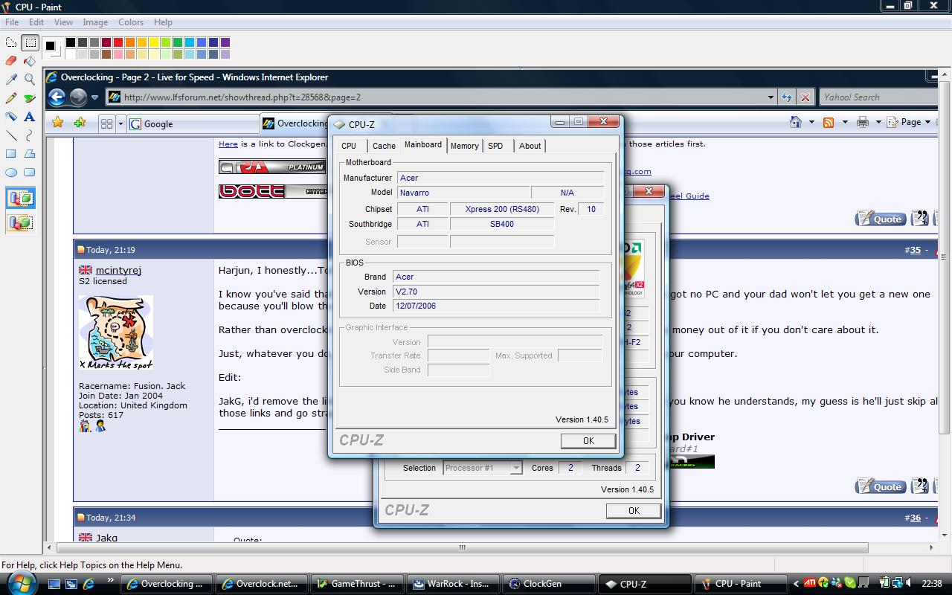Screen dimensions: 952x595
Task: Click the Internet Explorer Back arrow button
Action: click(57, 97)
